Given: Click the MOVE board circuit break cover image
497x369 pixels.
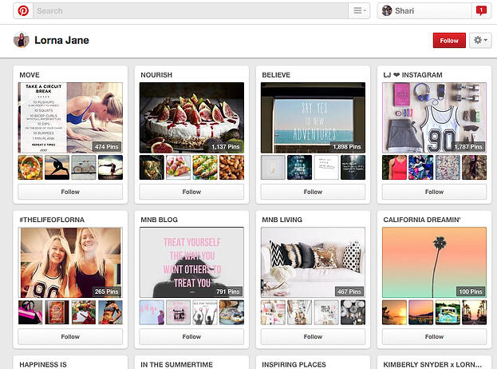Looking at the screenshot, I should 70,117.
